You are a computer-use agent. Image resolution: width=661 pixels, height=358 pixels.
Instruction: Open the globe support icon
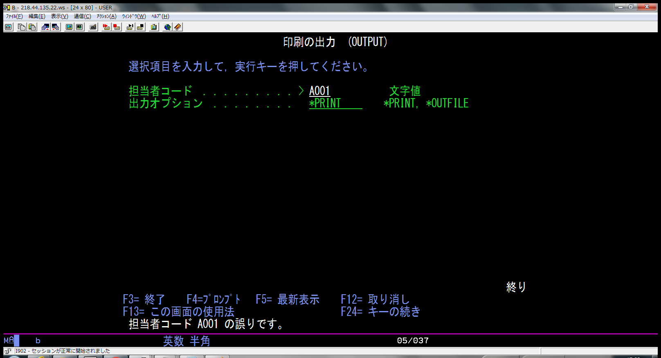click(167, 27)
